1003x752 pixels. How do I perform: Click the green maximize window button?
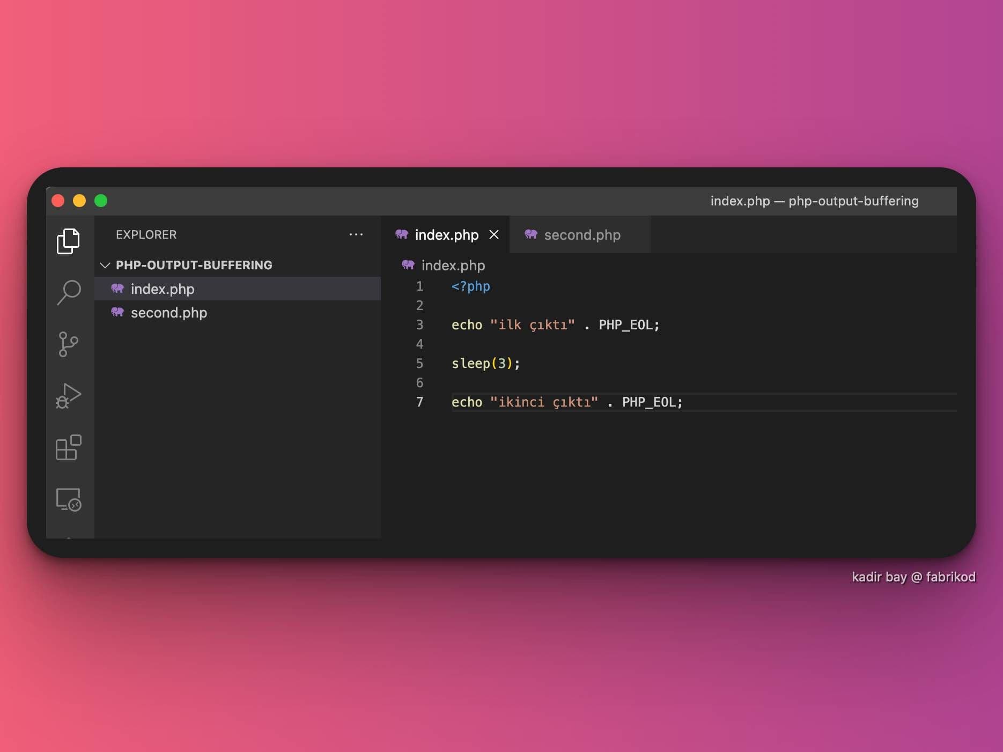click(x=101, y=201)
